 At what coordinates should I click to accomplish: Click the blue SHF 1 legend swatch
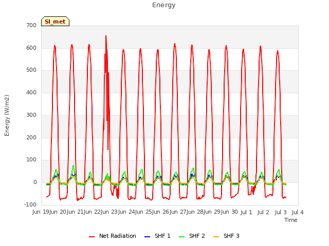pos(148,237)
